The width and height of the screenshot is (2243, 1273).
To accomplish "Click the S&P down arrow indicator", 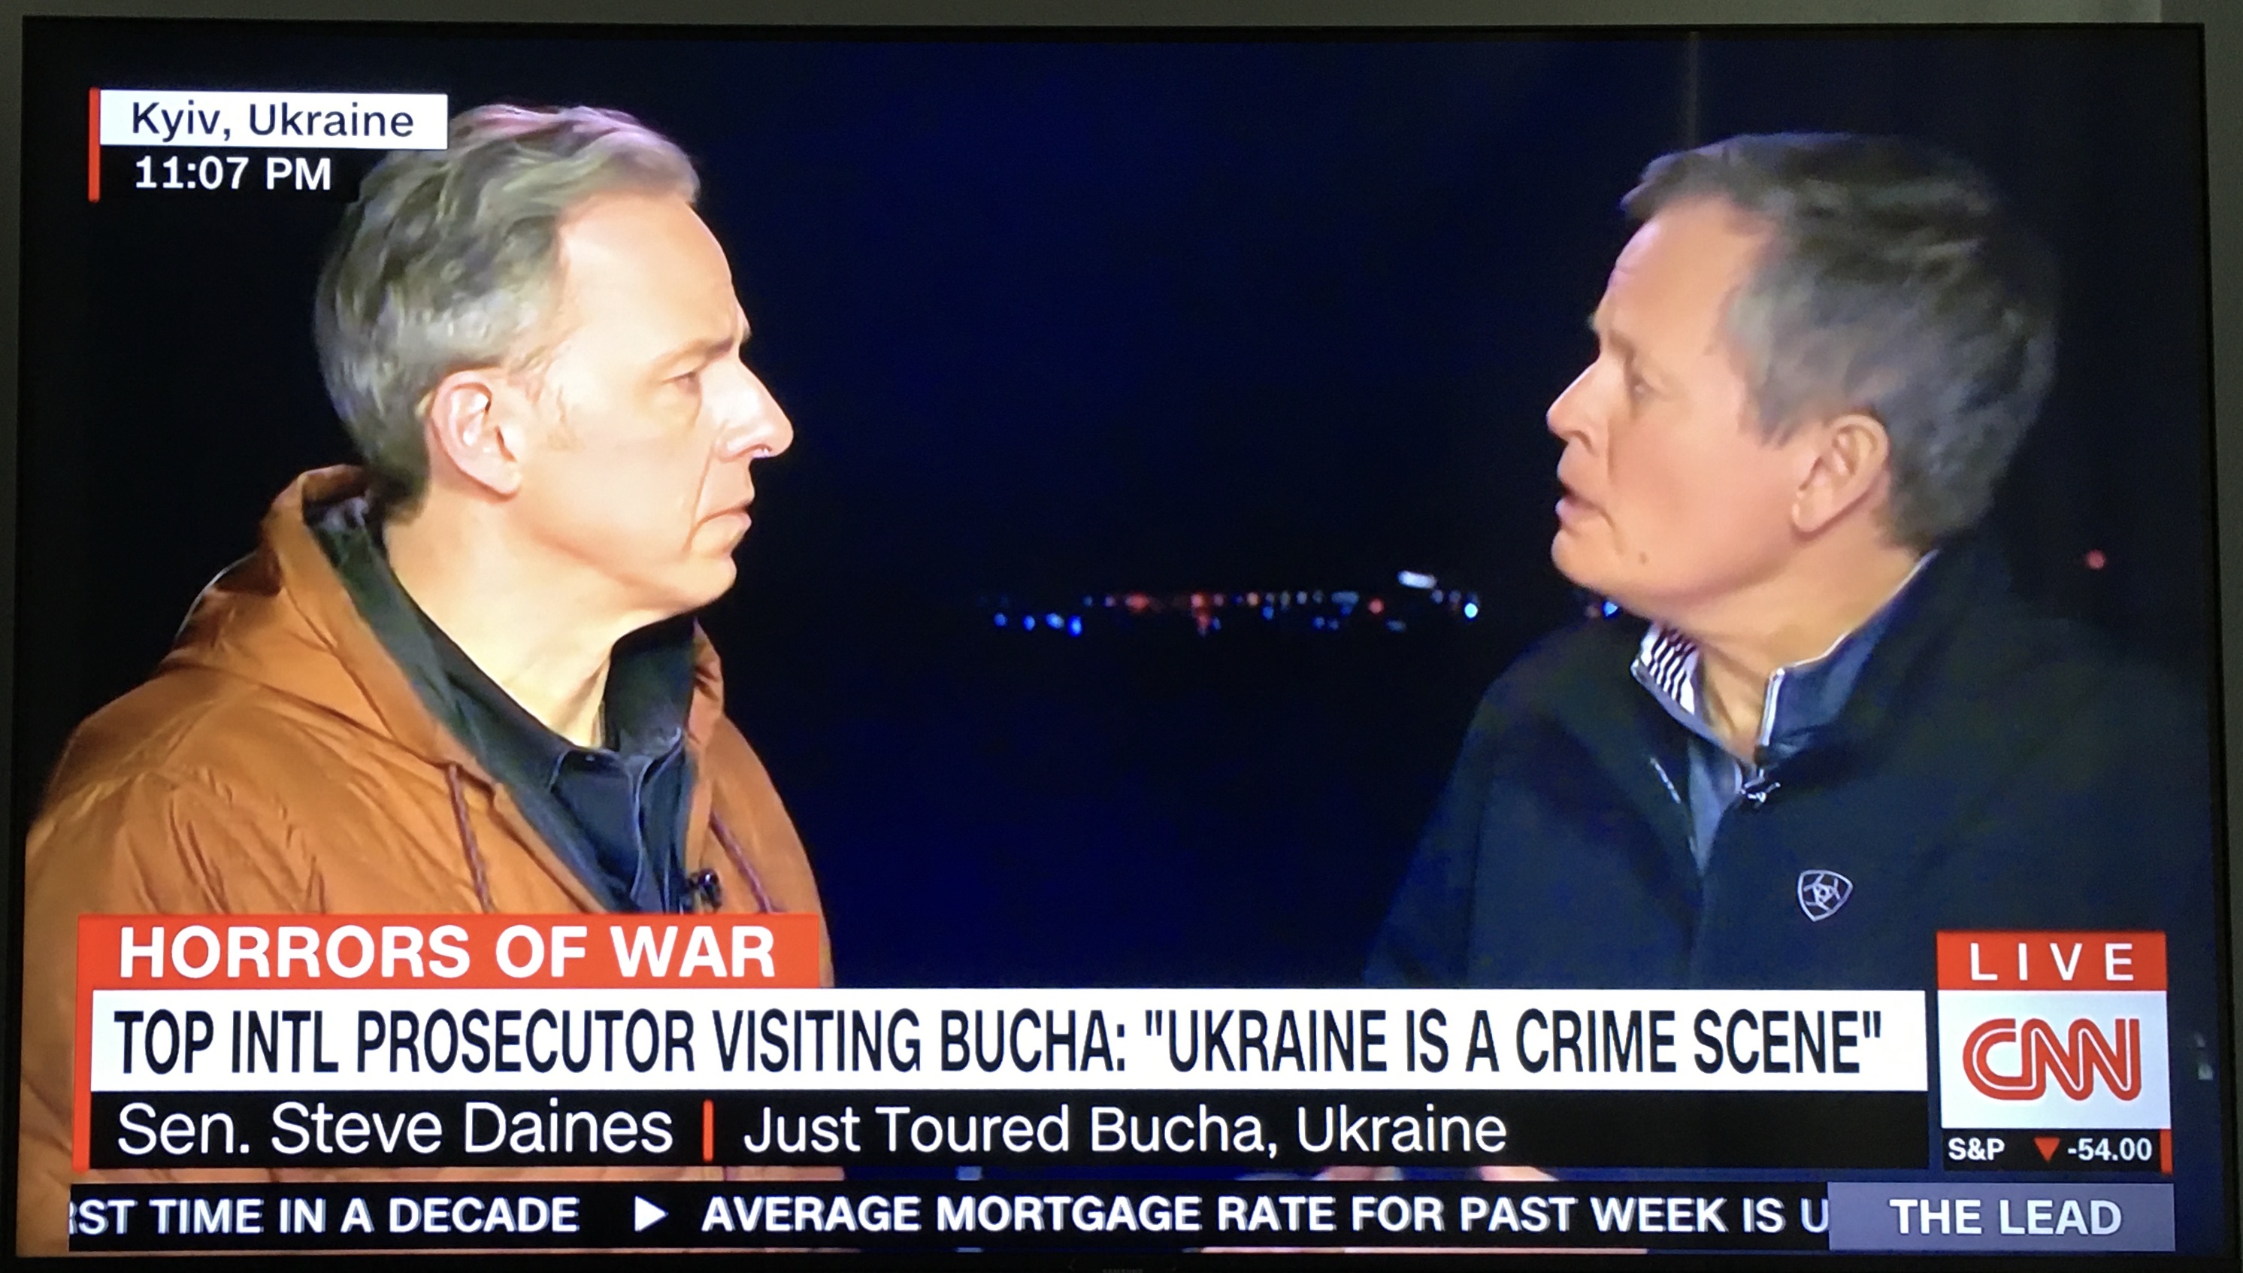I will click(x=2045, y=1149).
